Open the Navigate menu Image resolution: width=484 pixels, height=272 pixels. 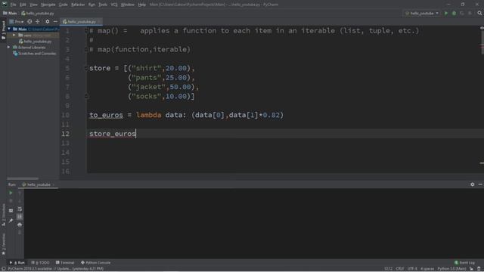(48, 5)
